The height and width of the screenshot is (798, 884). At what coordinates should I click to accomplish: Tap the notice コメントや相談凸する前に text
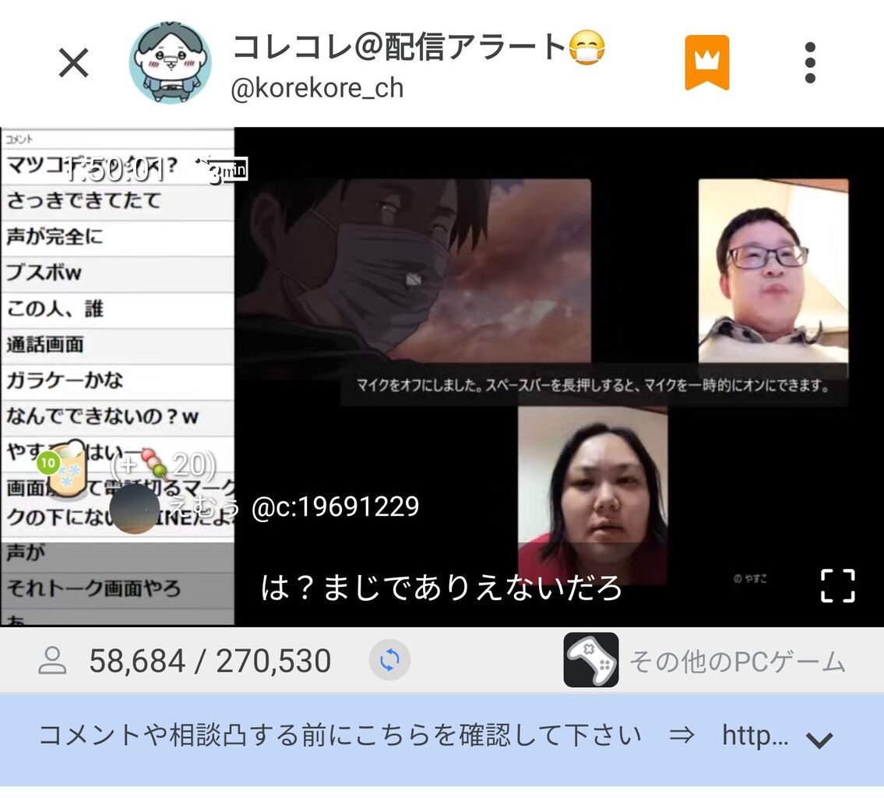[x=340, y=736]
